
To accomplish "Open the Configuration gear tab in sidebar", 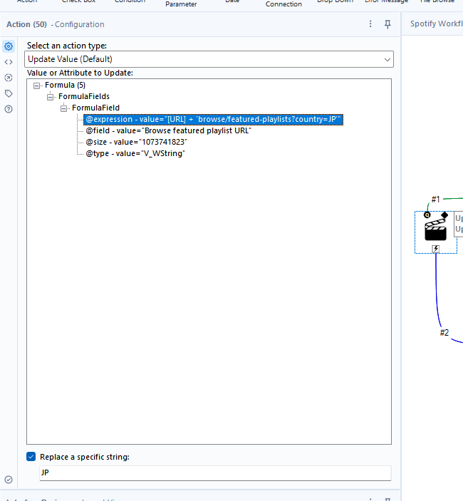I will tap(9, 46).
